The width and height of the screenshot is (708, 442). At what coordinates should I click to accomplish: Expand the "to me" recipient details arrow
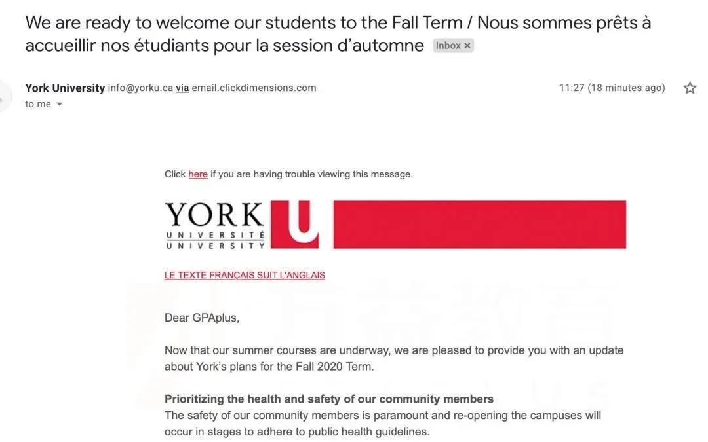(x=60, y=104)
